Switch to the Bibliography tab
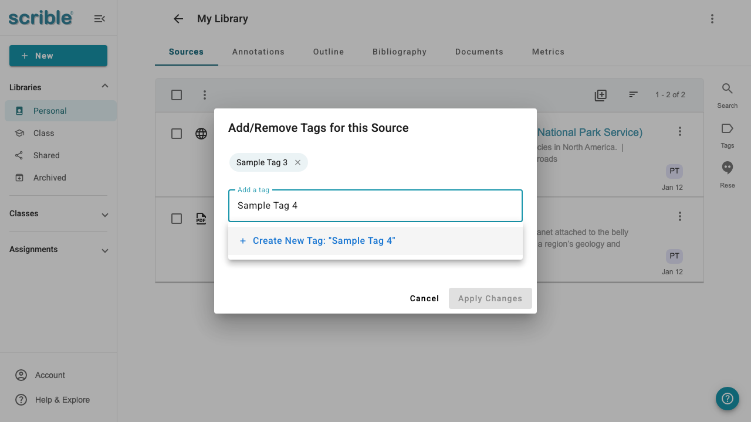Image resolution: width=751 pixels, height=422 pixels. coord(400,52)
